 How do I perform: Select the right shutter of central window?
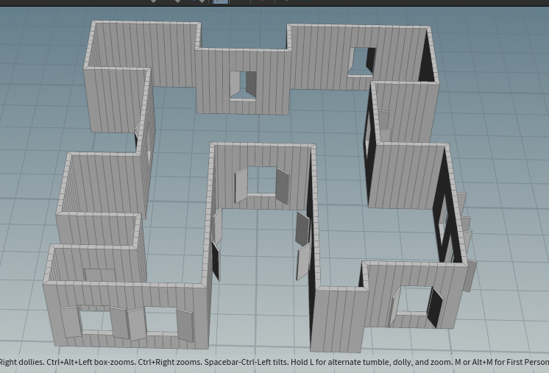click(281, 187)
